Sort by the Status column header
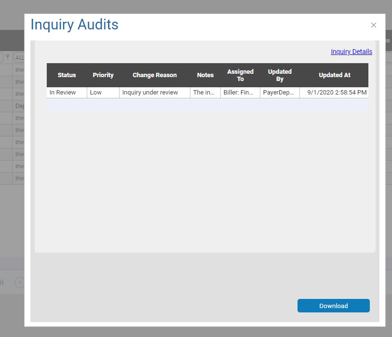The height and width of the screenshot is (337, 392). [67, 75]
